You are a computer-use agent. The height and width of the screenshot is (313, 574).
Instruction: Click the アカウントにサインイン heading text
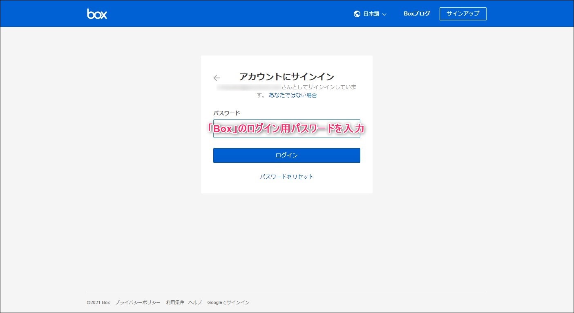[287, 77]
